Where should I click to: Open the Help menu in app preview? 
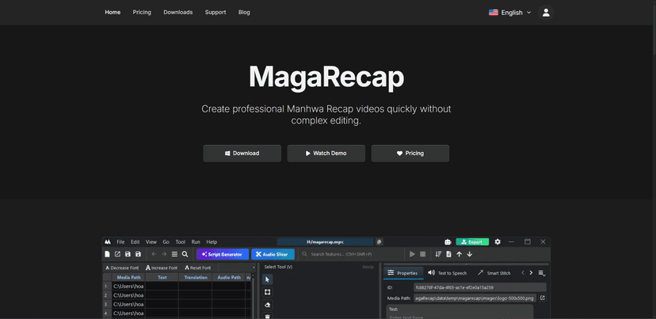tap(212, 241)
